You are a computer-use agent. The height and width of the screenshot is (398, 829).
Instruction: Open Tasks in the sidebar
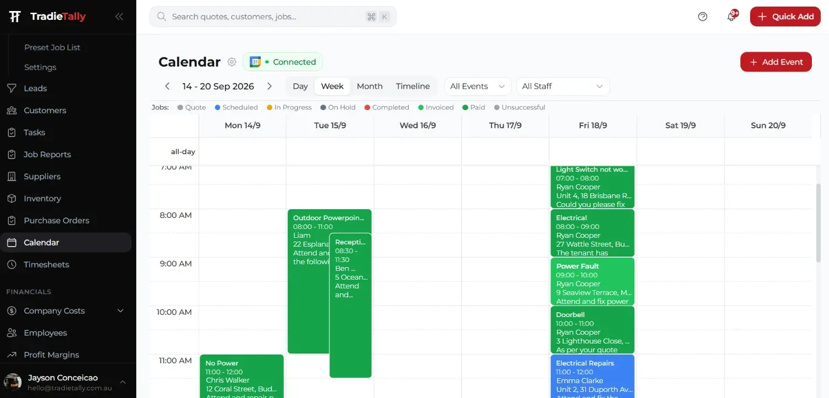tap(66, 132)
